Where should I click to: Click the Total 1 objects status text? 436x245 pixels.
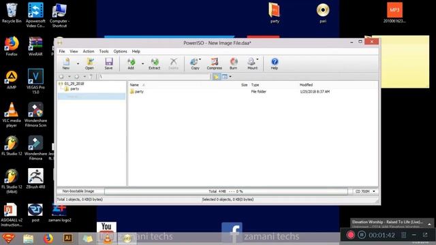[x=80, y=199]
